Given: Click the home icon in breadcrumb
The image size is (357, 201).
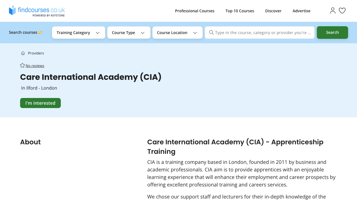Looking at the screenshot, I should tap(22, 53).
